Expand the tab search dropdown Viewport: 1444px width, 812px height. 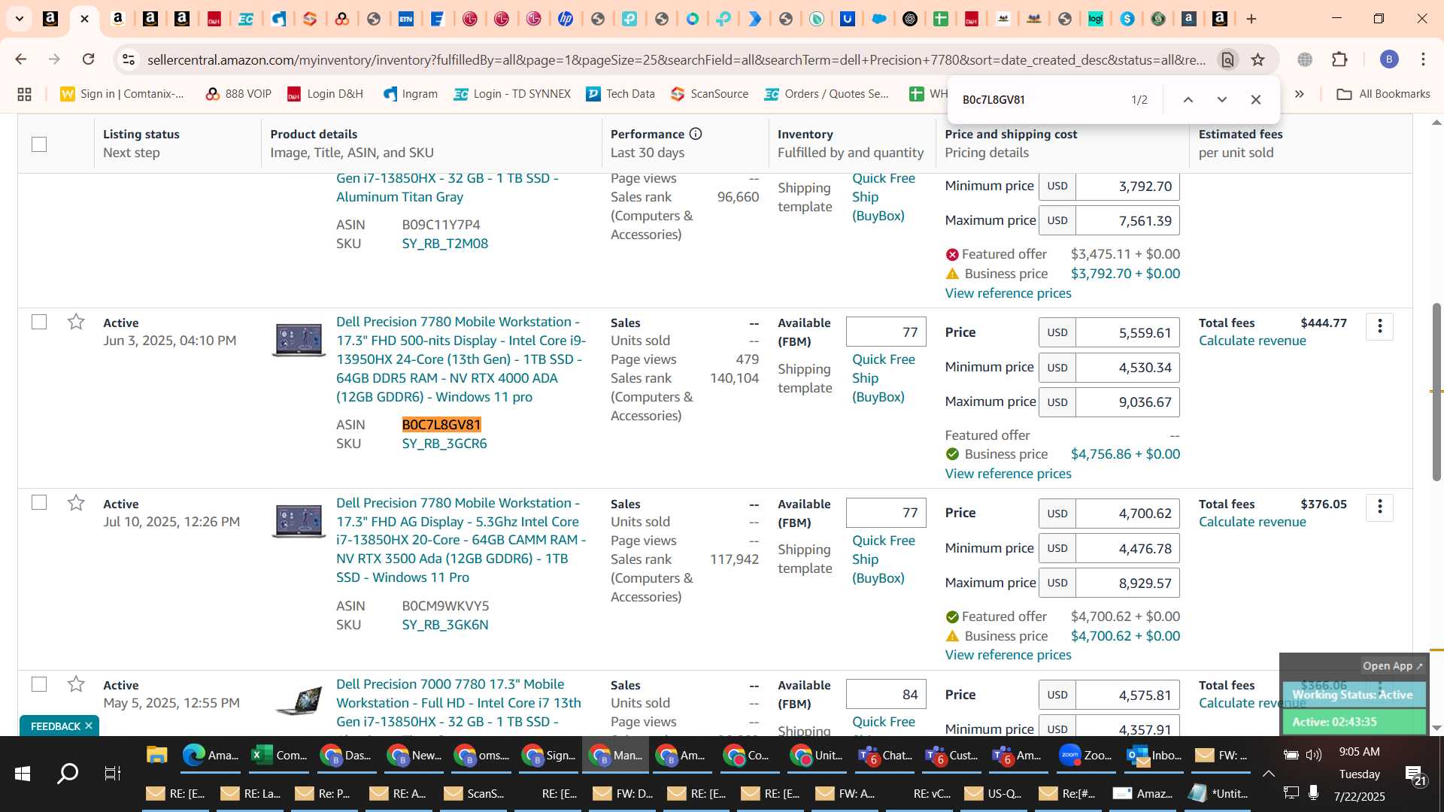coord(19,19)
